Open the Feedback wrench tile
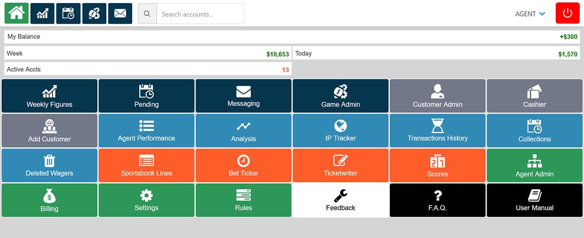The image size is (584, 238). (341, 200)
